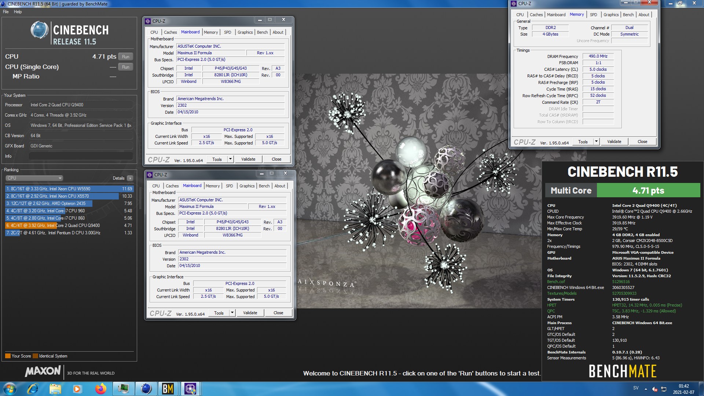Click the Details arrow icon in Ranking
The width and height of the screenshot is (704, 396).
coord(130,178)
